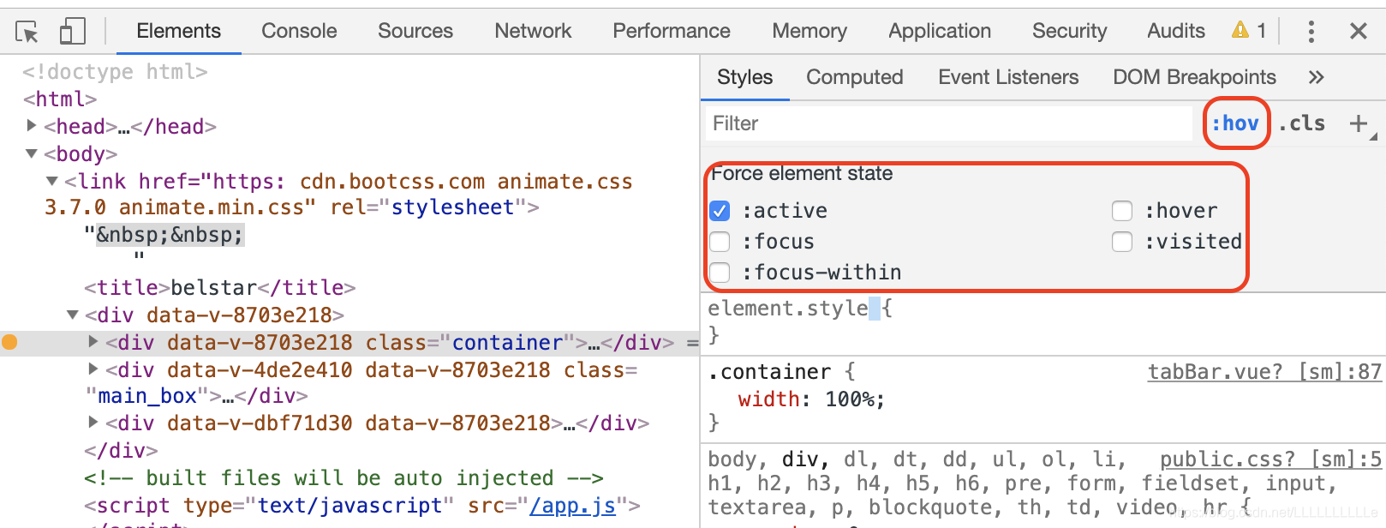The image size is (1386, 528).
Task: Enable the :hover state checkbox
Action: click(1122, 211)
